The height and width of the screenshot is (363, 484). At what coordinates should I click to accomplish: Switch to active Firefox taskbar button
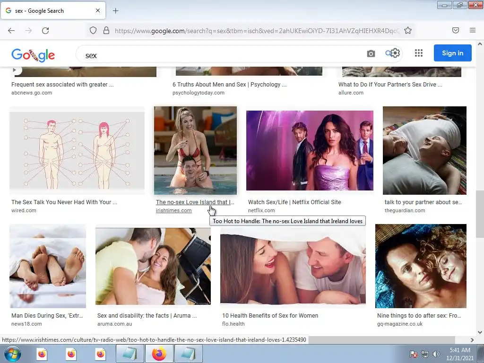pos(159,354)
